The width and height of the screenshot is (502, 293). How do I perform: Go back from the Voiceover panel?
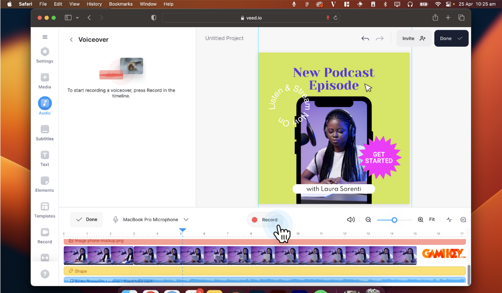point(71,39)
